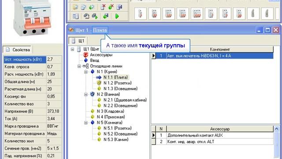Click the box with green arrow icon
Screen dimensions: 282x159
[95, 16]
